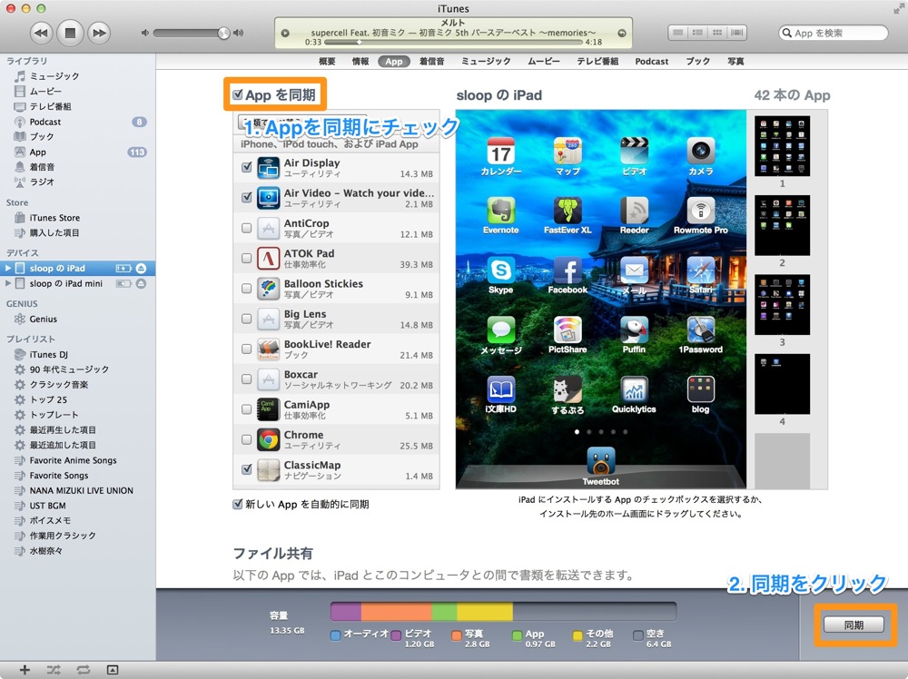Uncheck the Air Display app checkbox
This screenshot has width=908, height=679.
tap(247, 167)
